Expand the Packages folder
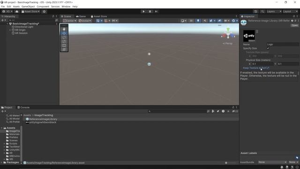 pos(2,162)
